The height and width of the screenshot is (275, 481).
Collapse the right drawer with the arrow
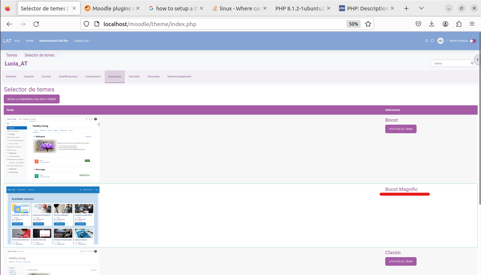click(478, 59)
